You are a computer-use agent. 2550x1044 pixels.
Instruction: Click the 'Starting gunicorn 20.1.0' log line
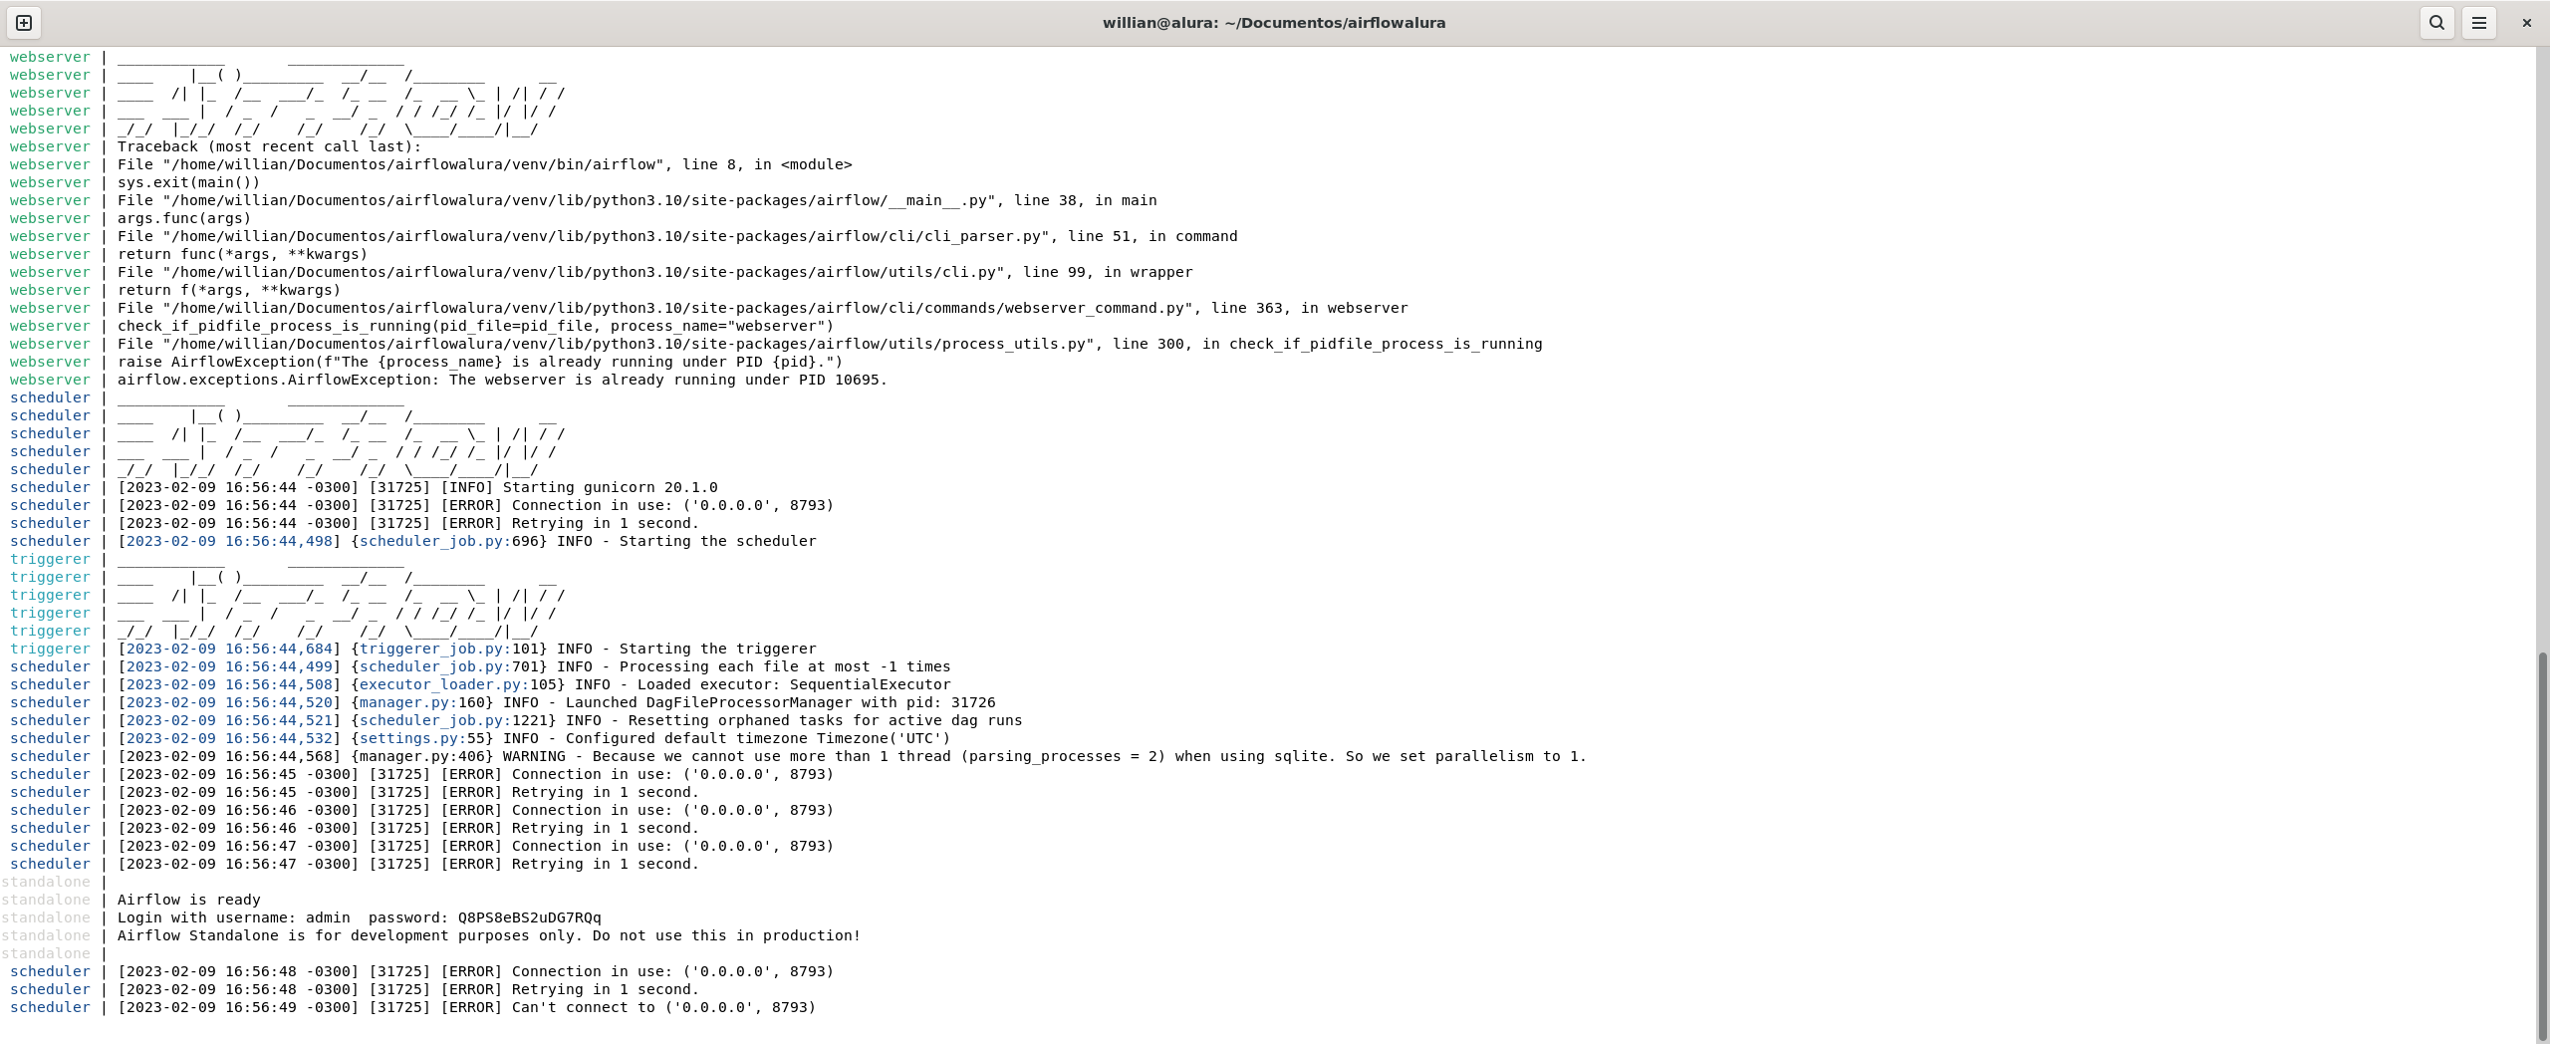pyautogui.click(x=418, y=487)
